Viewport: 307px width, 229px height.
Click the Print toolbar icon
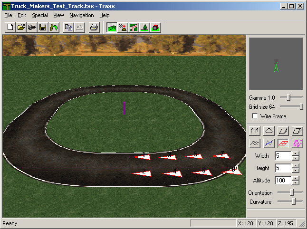pyautogui.click(x=94, y=27)
